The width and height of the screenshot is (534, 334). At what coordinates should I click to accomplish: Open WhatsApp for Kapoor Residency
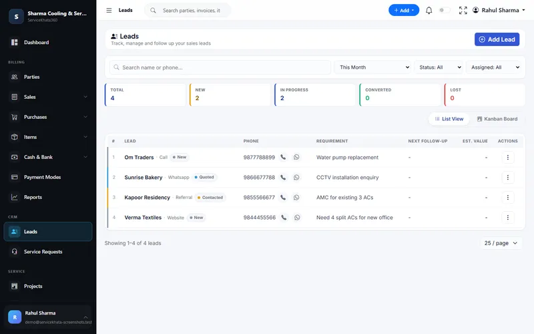[296, 197]
